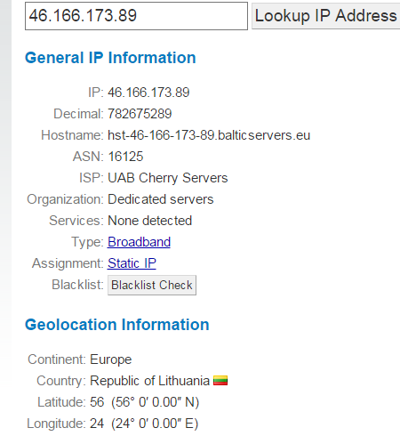This screenshot has width=400, height=444.
Task: Click the Longitude value 24
Action: tap(97, 424)
